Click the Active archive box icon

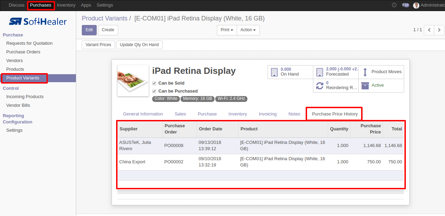tap(365, 85)
